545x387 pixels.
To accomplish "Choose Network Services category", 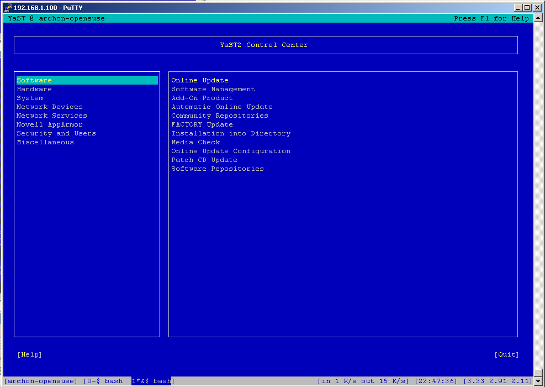I will [52, 116].
